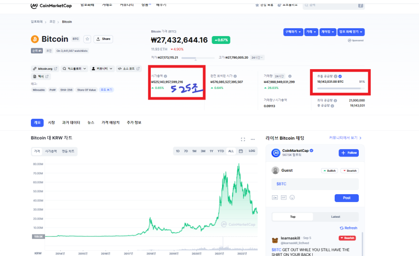Viewport: 419px width, 256px height.
Task: Add Bitcoin to watchlist with star icon
Action: coord(87,39)
